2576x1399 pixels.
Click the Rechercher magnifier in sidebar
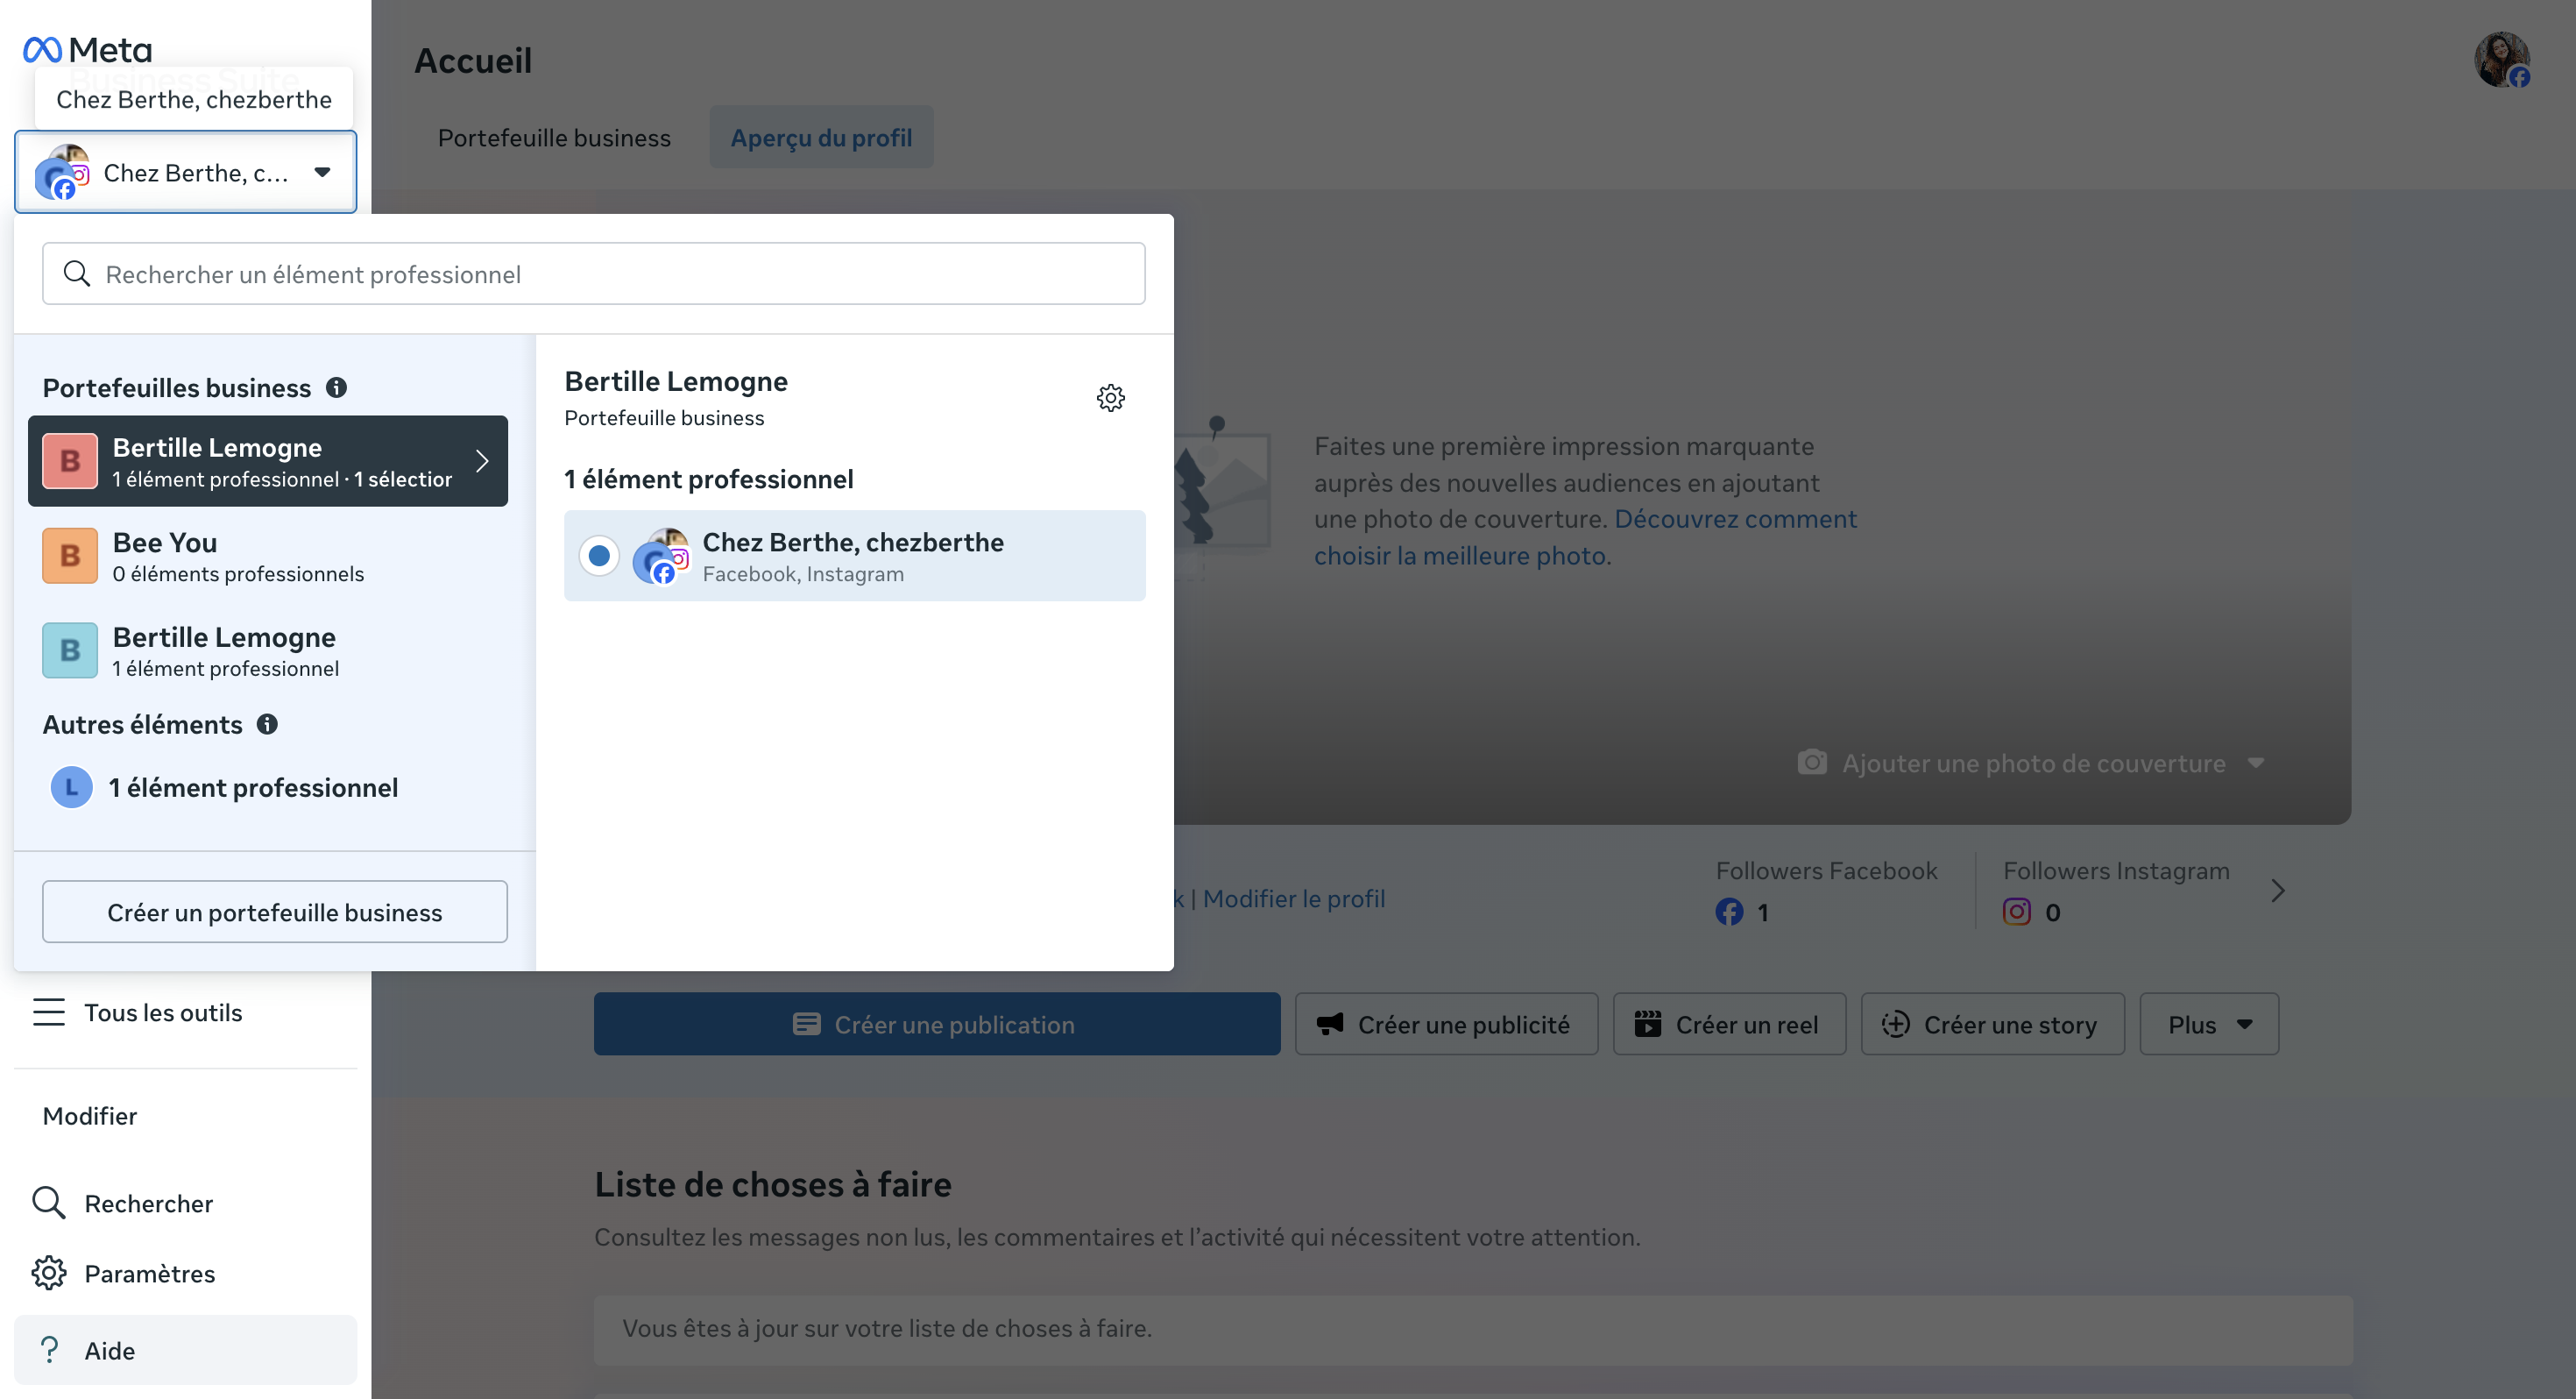pyautogui.click(x=48, y=1203)
